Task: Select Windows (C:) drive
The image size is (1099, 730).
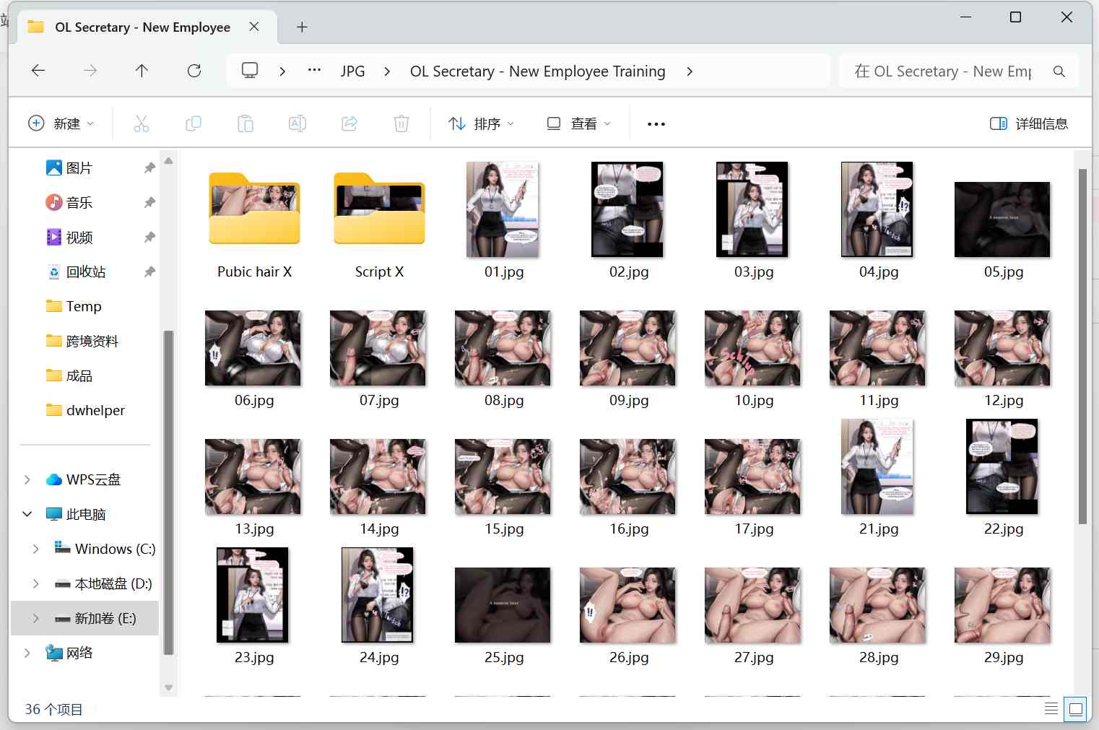Action: pos(115,549)
